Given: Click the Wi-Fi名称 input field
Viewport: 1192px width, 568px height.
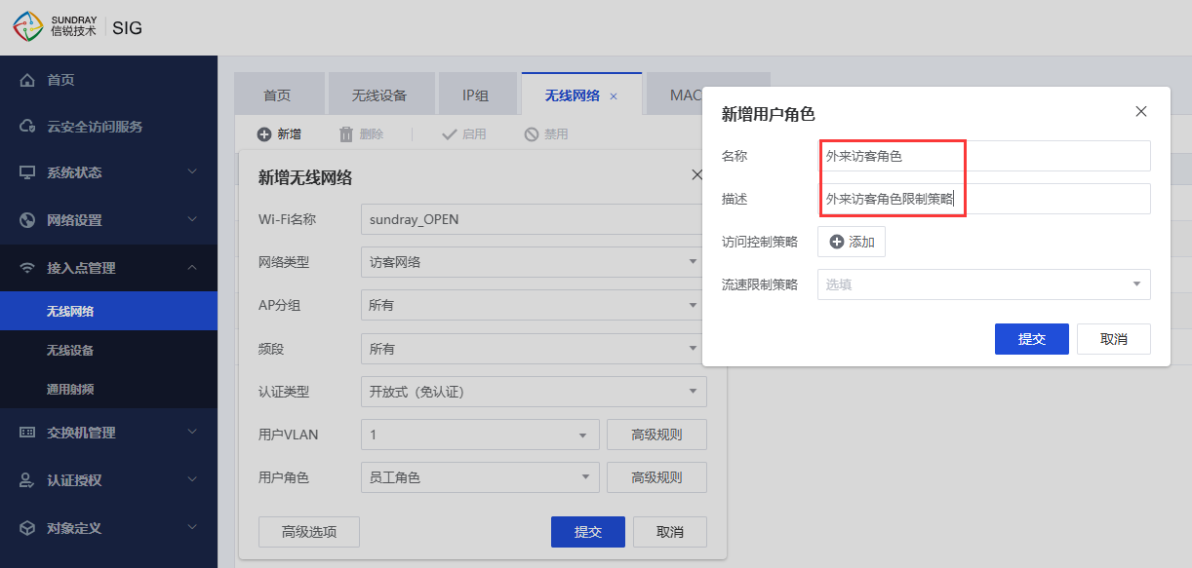Looking at the screenshot, I should pos(532,219).
